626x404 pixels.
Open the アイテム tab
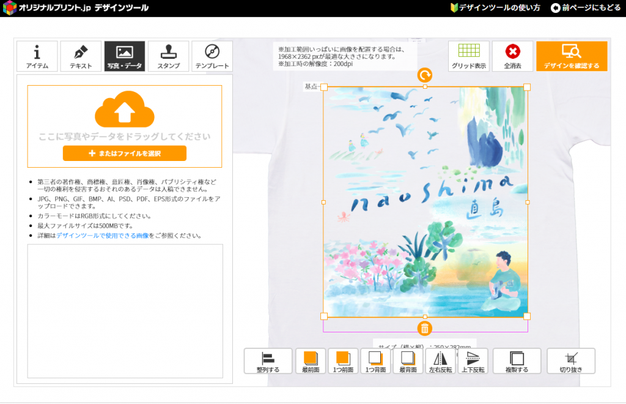37,56
